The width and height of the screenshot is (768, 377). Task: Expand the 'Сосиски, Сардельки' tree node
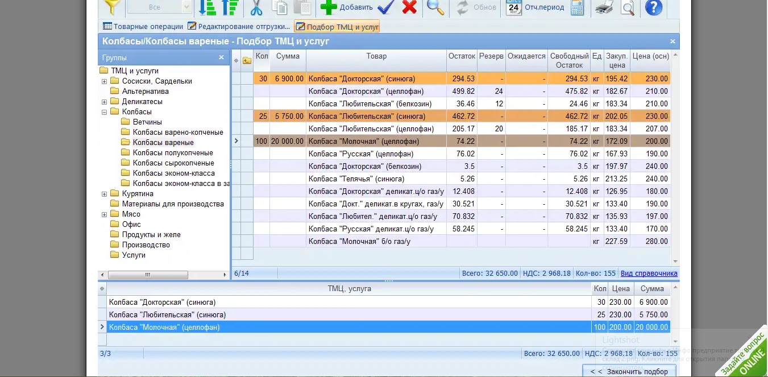click(x=105, y=81)
